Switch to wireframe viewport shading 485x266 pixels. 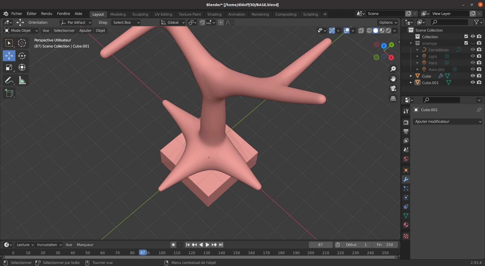click(x=369, y=31)
